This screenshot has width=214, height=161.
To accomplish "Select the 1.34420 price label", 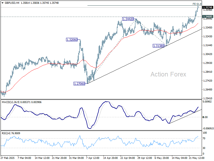I will (128, 19).
